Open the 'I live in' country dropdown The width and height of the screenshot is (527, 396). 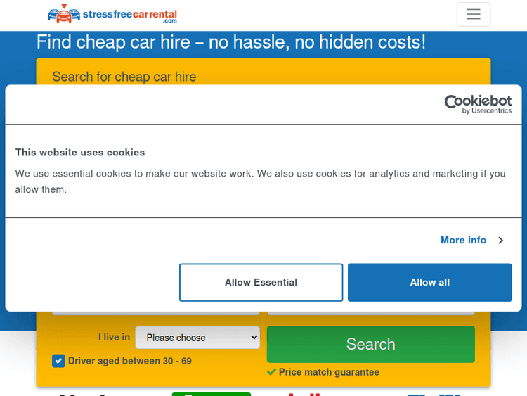coord(197,338)
